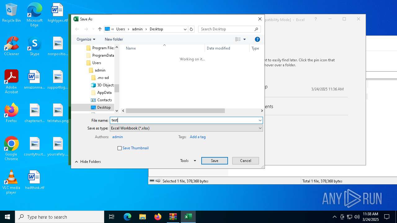Open recent locations dropdown arrow
This screenshot has height=223, width=397.
tap(93, 29)
